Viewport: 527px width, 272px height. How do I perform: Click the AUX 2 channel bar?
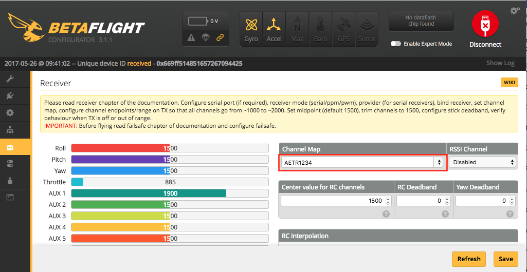170,205
